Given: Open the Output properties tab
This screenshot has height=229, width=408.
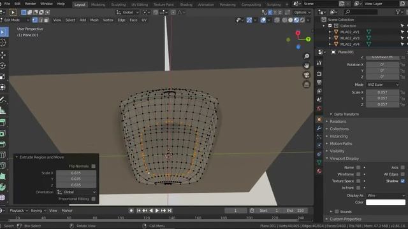Looking at the screenshot, I should [319, 82].
